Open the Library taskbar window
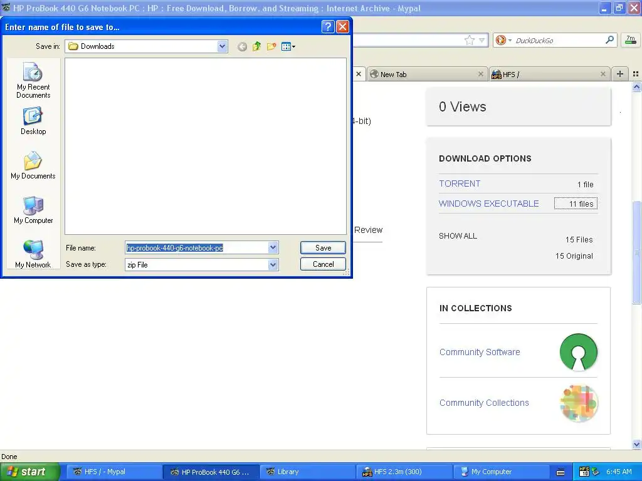 coord(307,472)
